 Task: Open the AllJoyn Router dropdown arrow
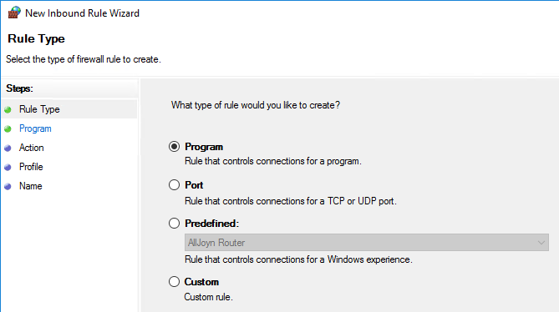(541, 243)
